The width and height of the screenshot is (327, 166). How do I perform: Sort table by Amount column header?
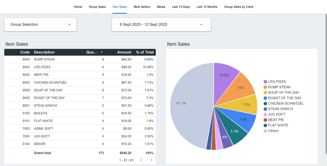click(124, 52)
